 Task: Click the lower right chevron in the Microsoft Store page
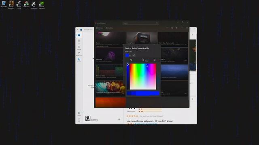(x=193, y=99)
